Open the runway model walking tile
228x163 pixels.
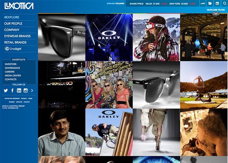tap(156, 132)
